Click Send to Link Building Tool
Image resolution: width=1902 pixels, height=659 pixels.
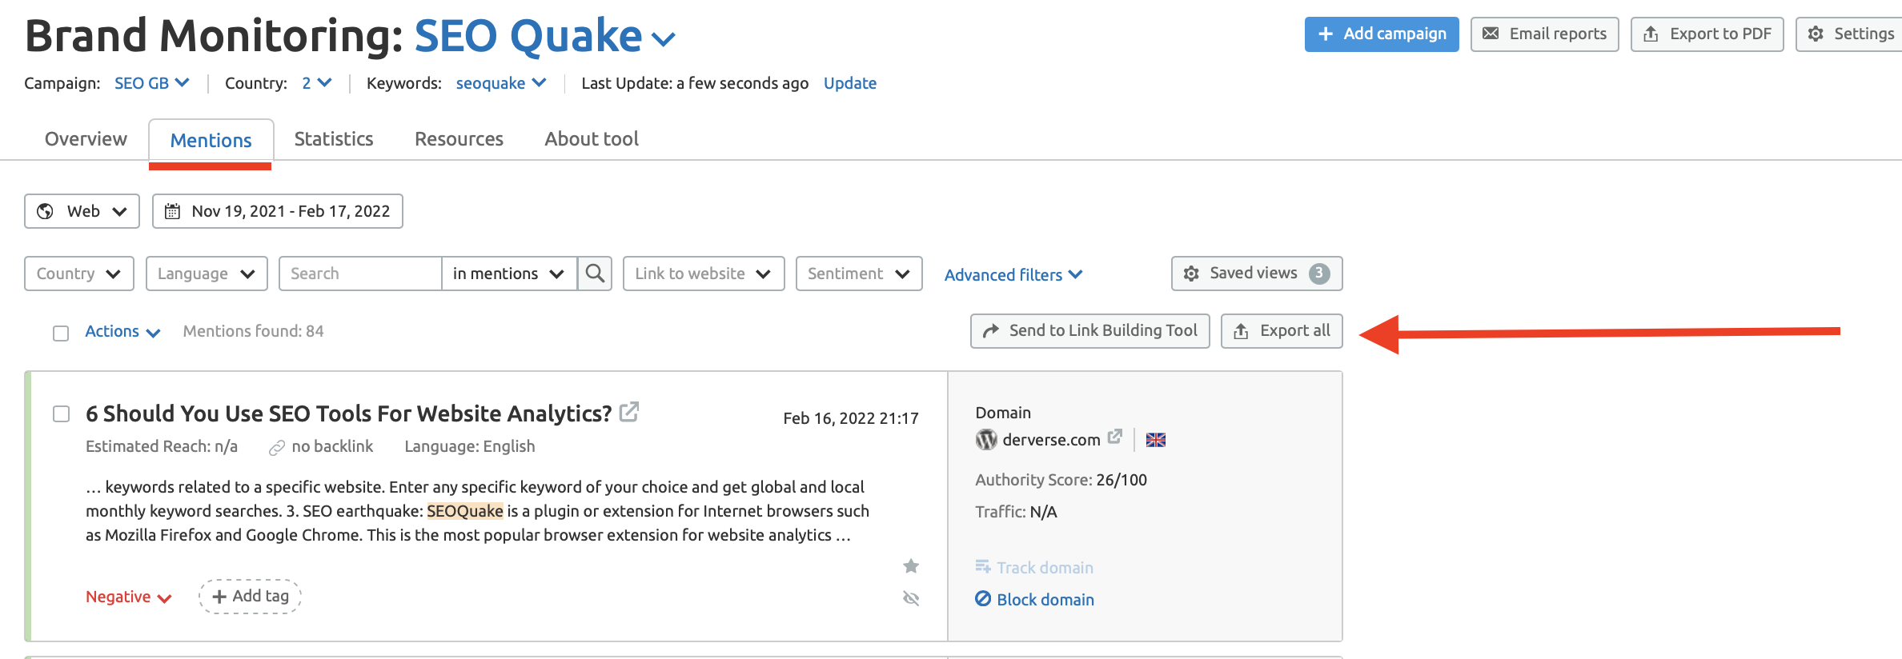pos(1090,331)
